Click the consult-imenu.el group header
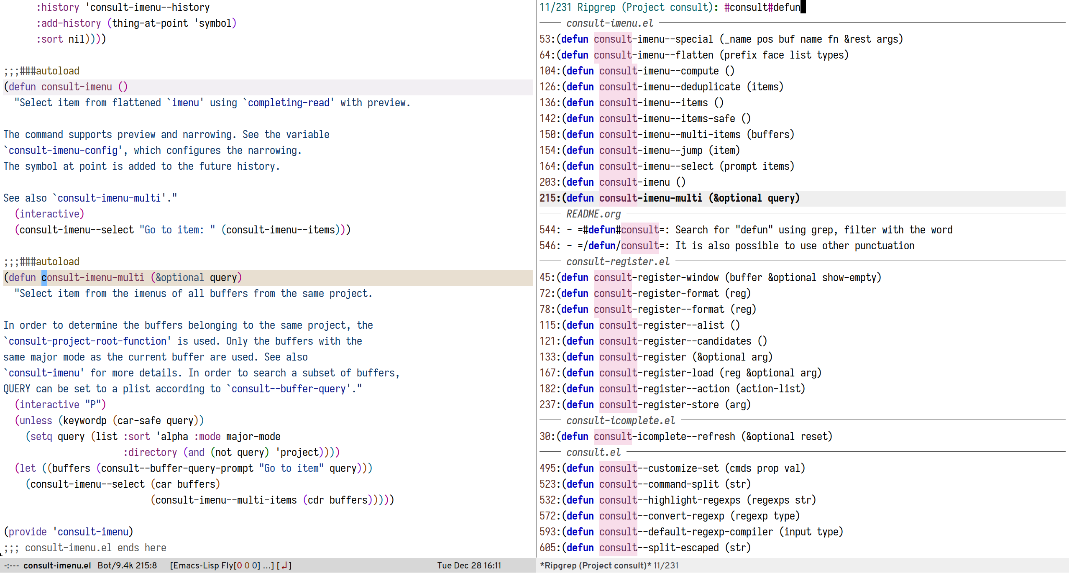Image resolution: width=1069 pixels, height=586 pixels. tap(609, 23)
